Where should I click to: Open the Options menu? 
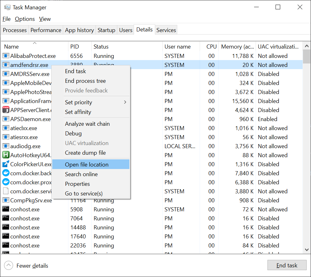pyautogui.click(x=25, y=19)
